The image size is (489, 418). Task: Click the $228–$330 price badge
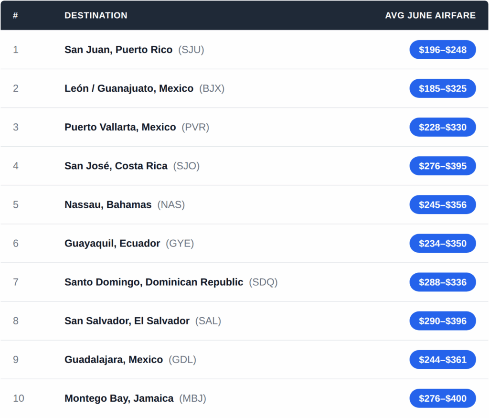[x=443, y=127]
